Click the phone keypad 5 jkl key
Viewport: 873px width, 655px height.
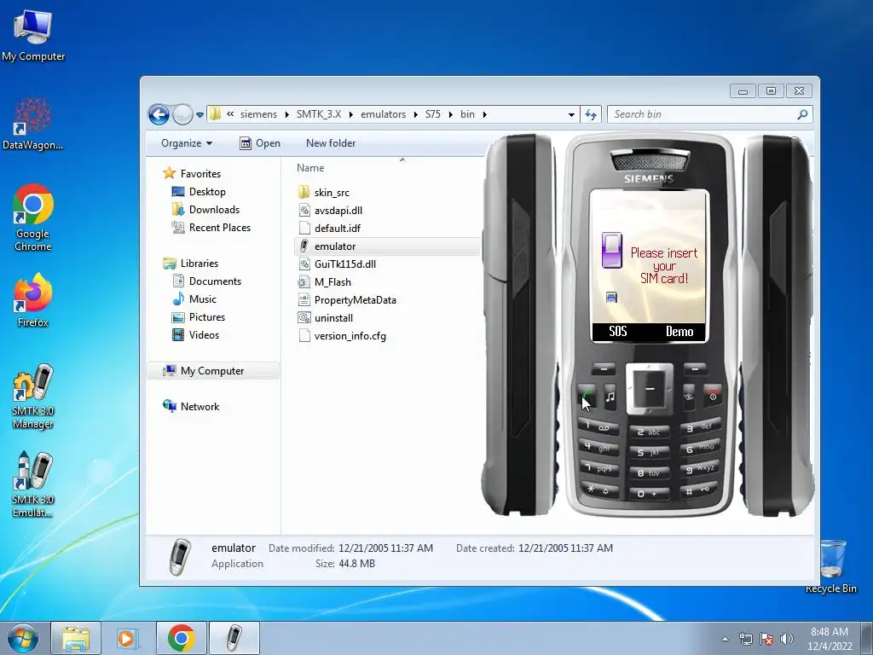[x=649, y=452]
